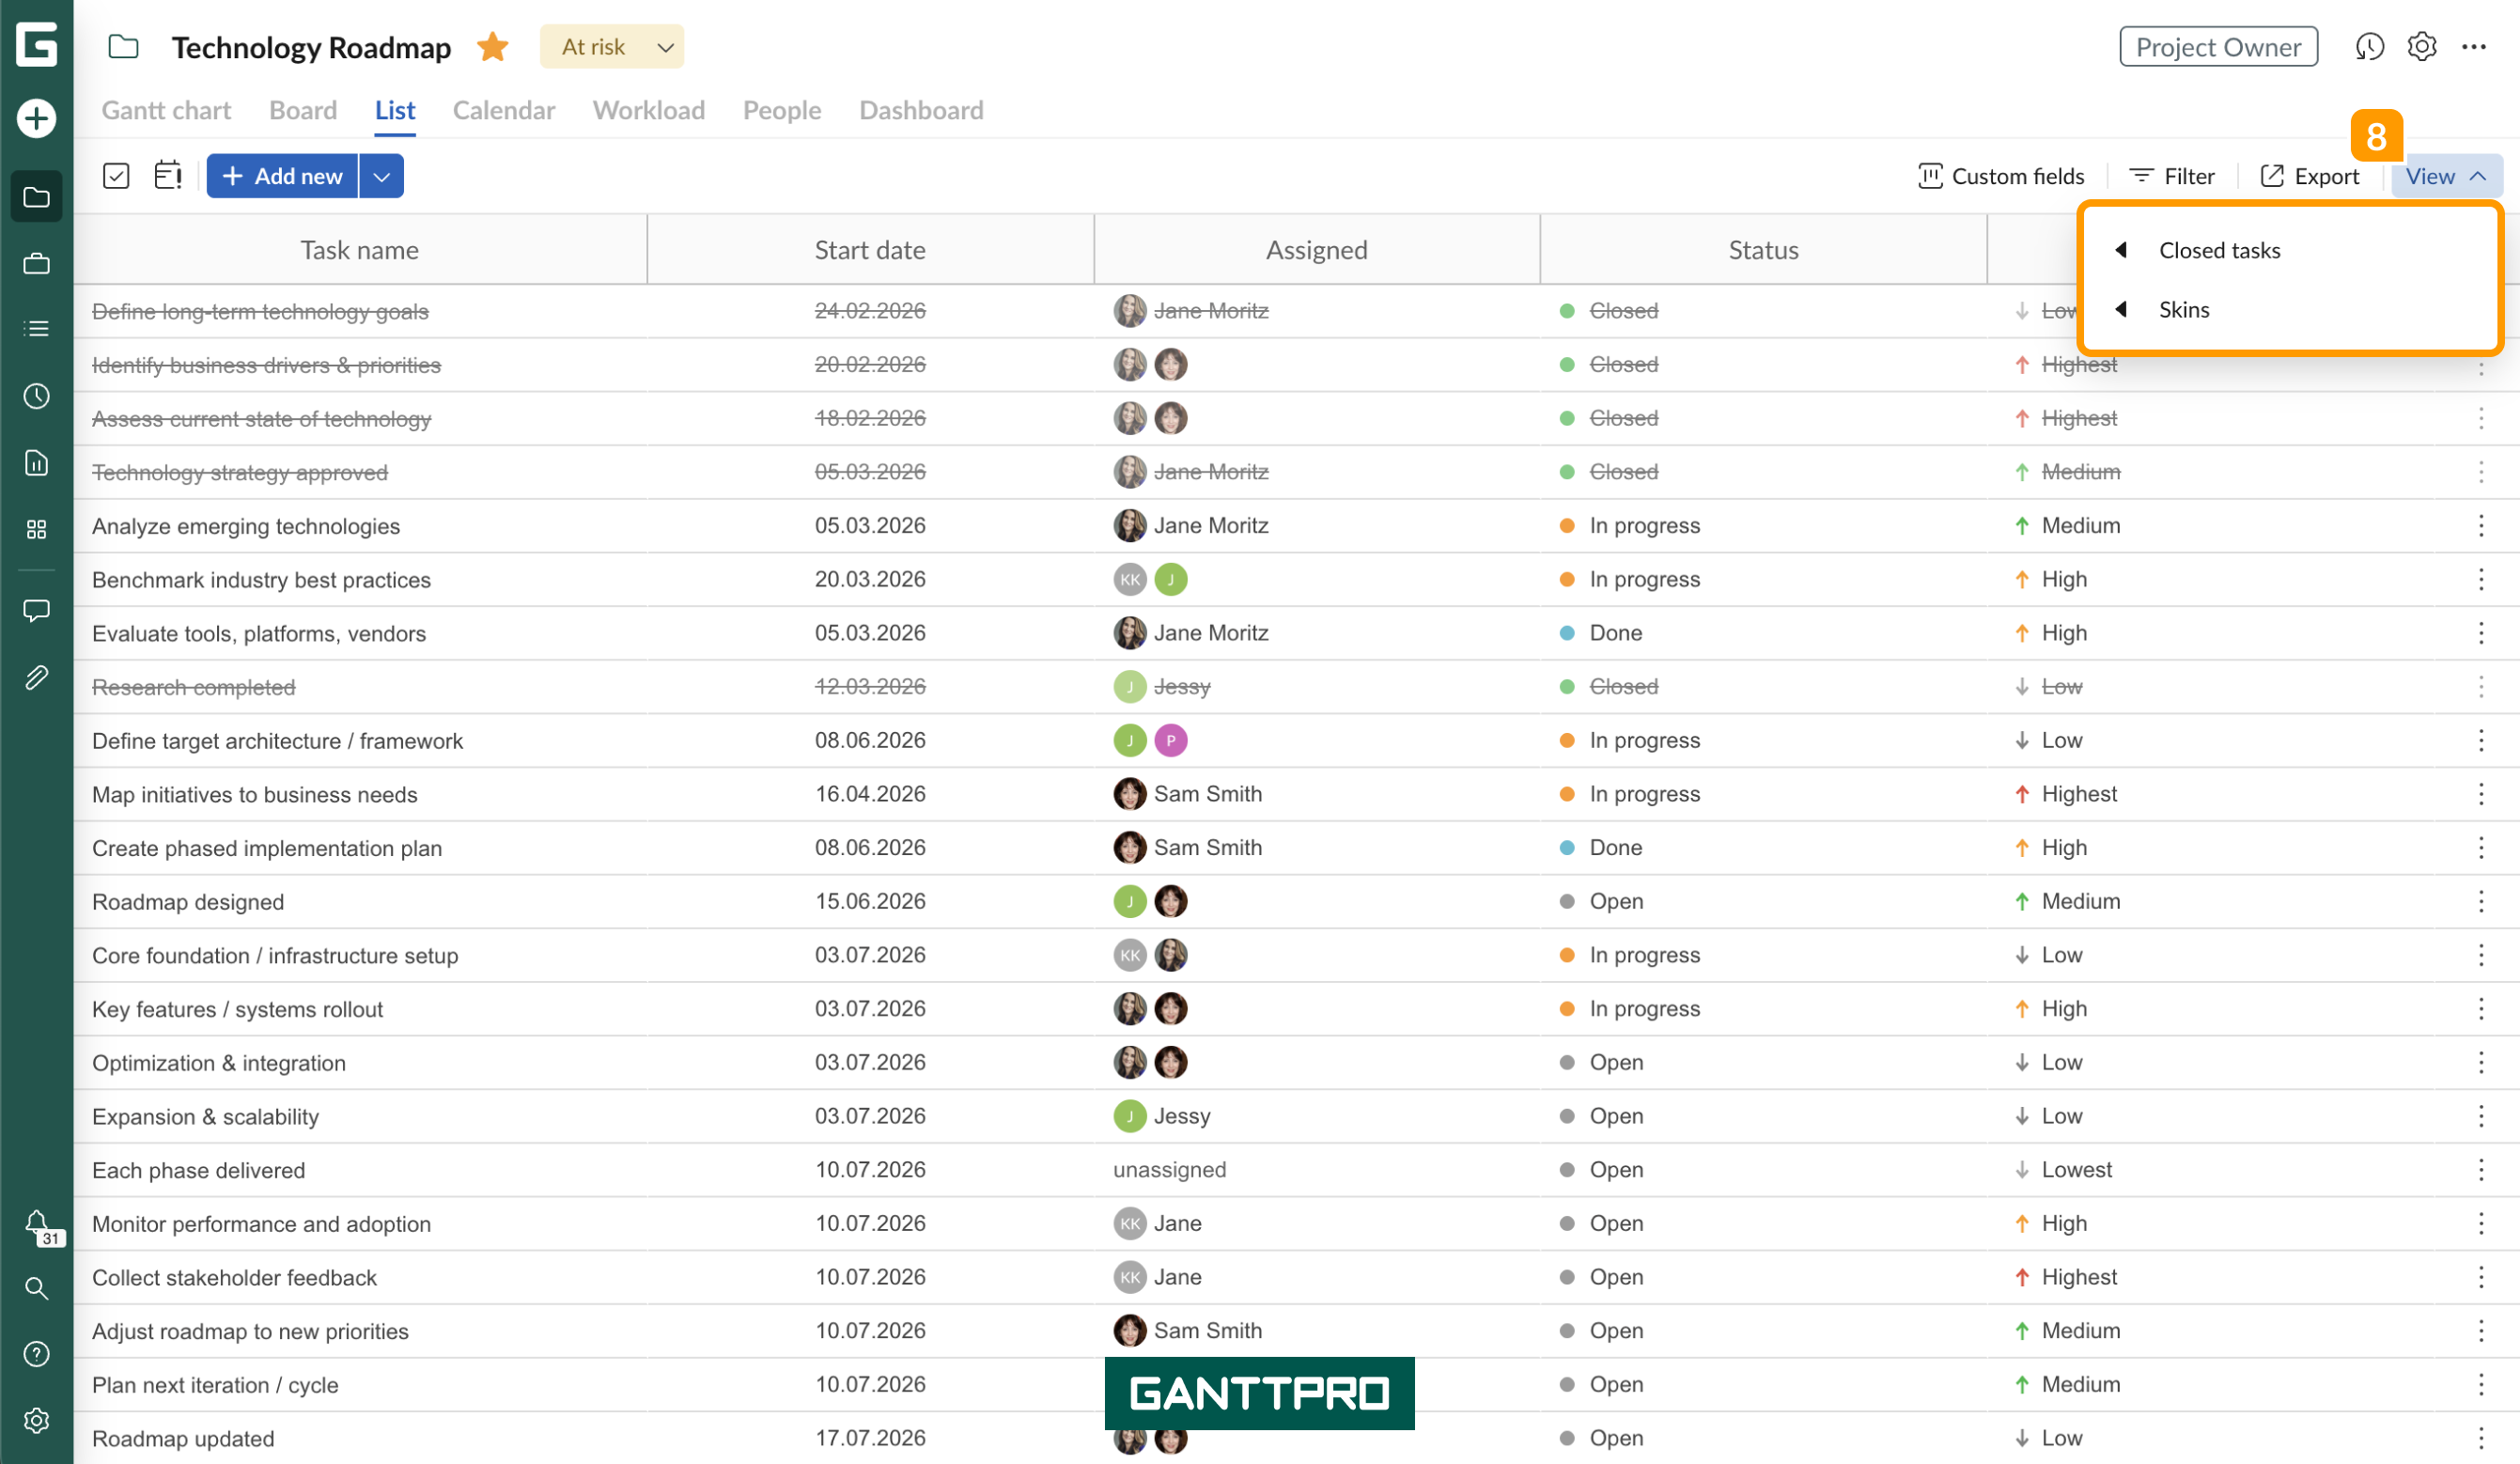Open time log clock icon in sidebar
Screen dimensions: 2520x1464
coord(37,396)
